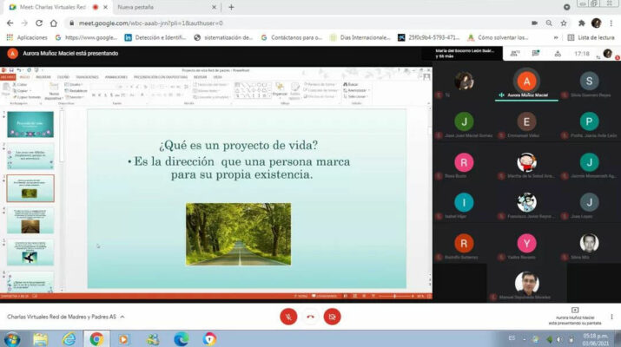The image size is (621, 347).
Task: Toggle the microphone mute button
Action: pyautogui.click(x=288, y=317)
